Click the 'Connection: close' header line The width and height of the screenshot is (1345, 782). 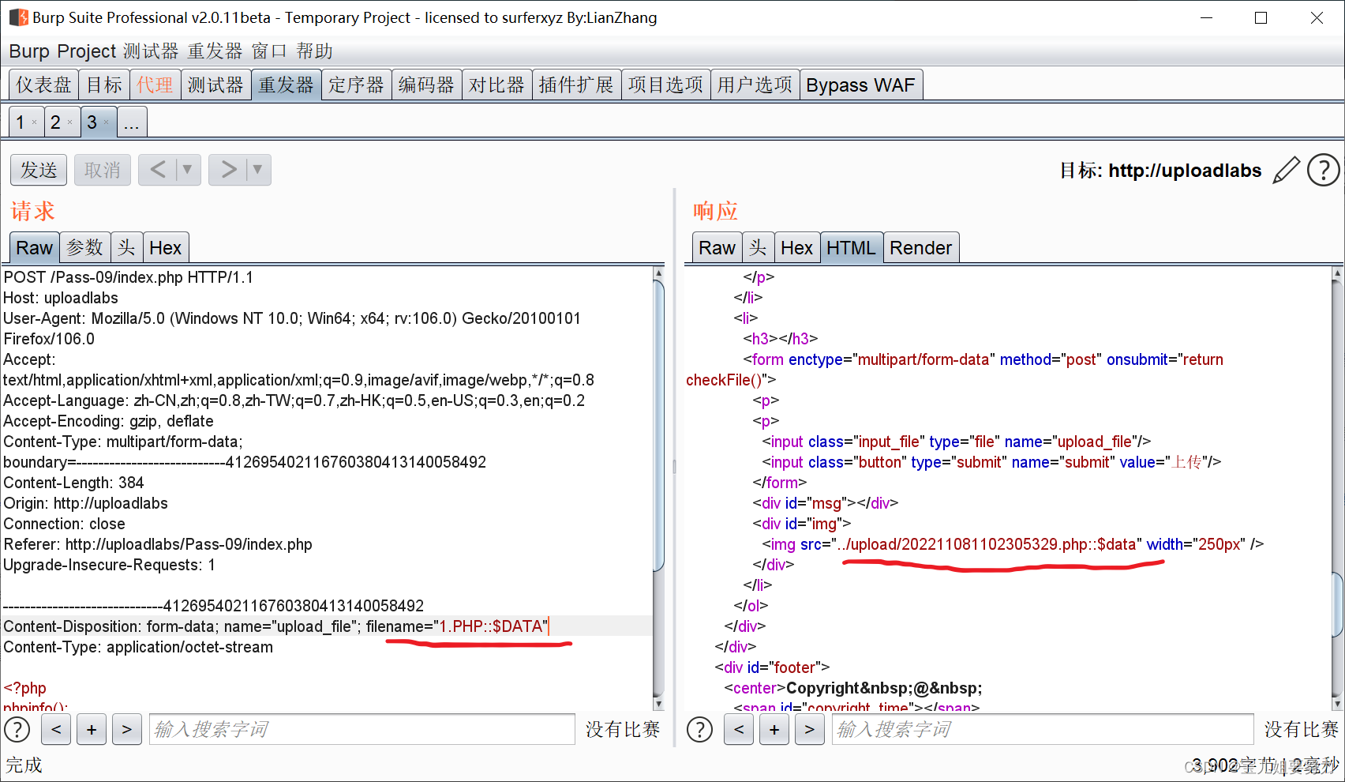tap(65, 524)
